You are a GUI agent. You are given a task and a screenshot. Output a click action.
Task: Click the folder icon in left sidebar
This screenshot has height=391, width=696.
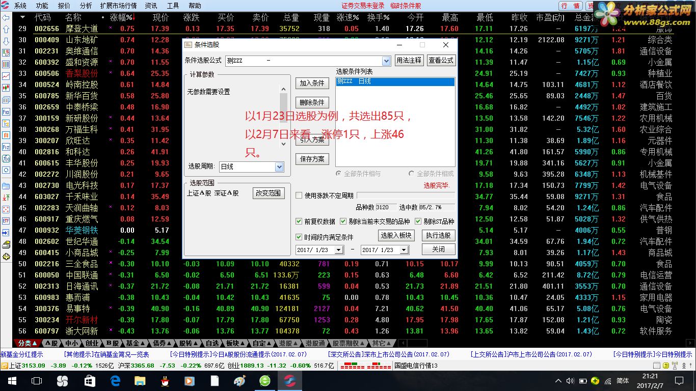click(x=6, y=185)
